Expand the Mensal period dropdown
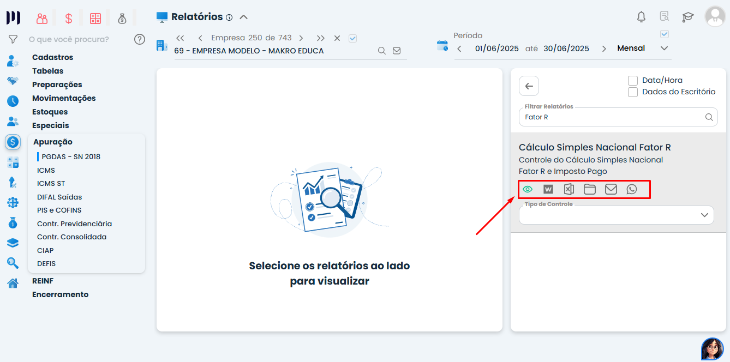The width and height of the screenshot is (730, 362). coord(665,48)
